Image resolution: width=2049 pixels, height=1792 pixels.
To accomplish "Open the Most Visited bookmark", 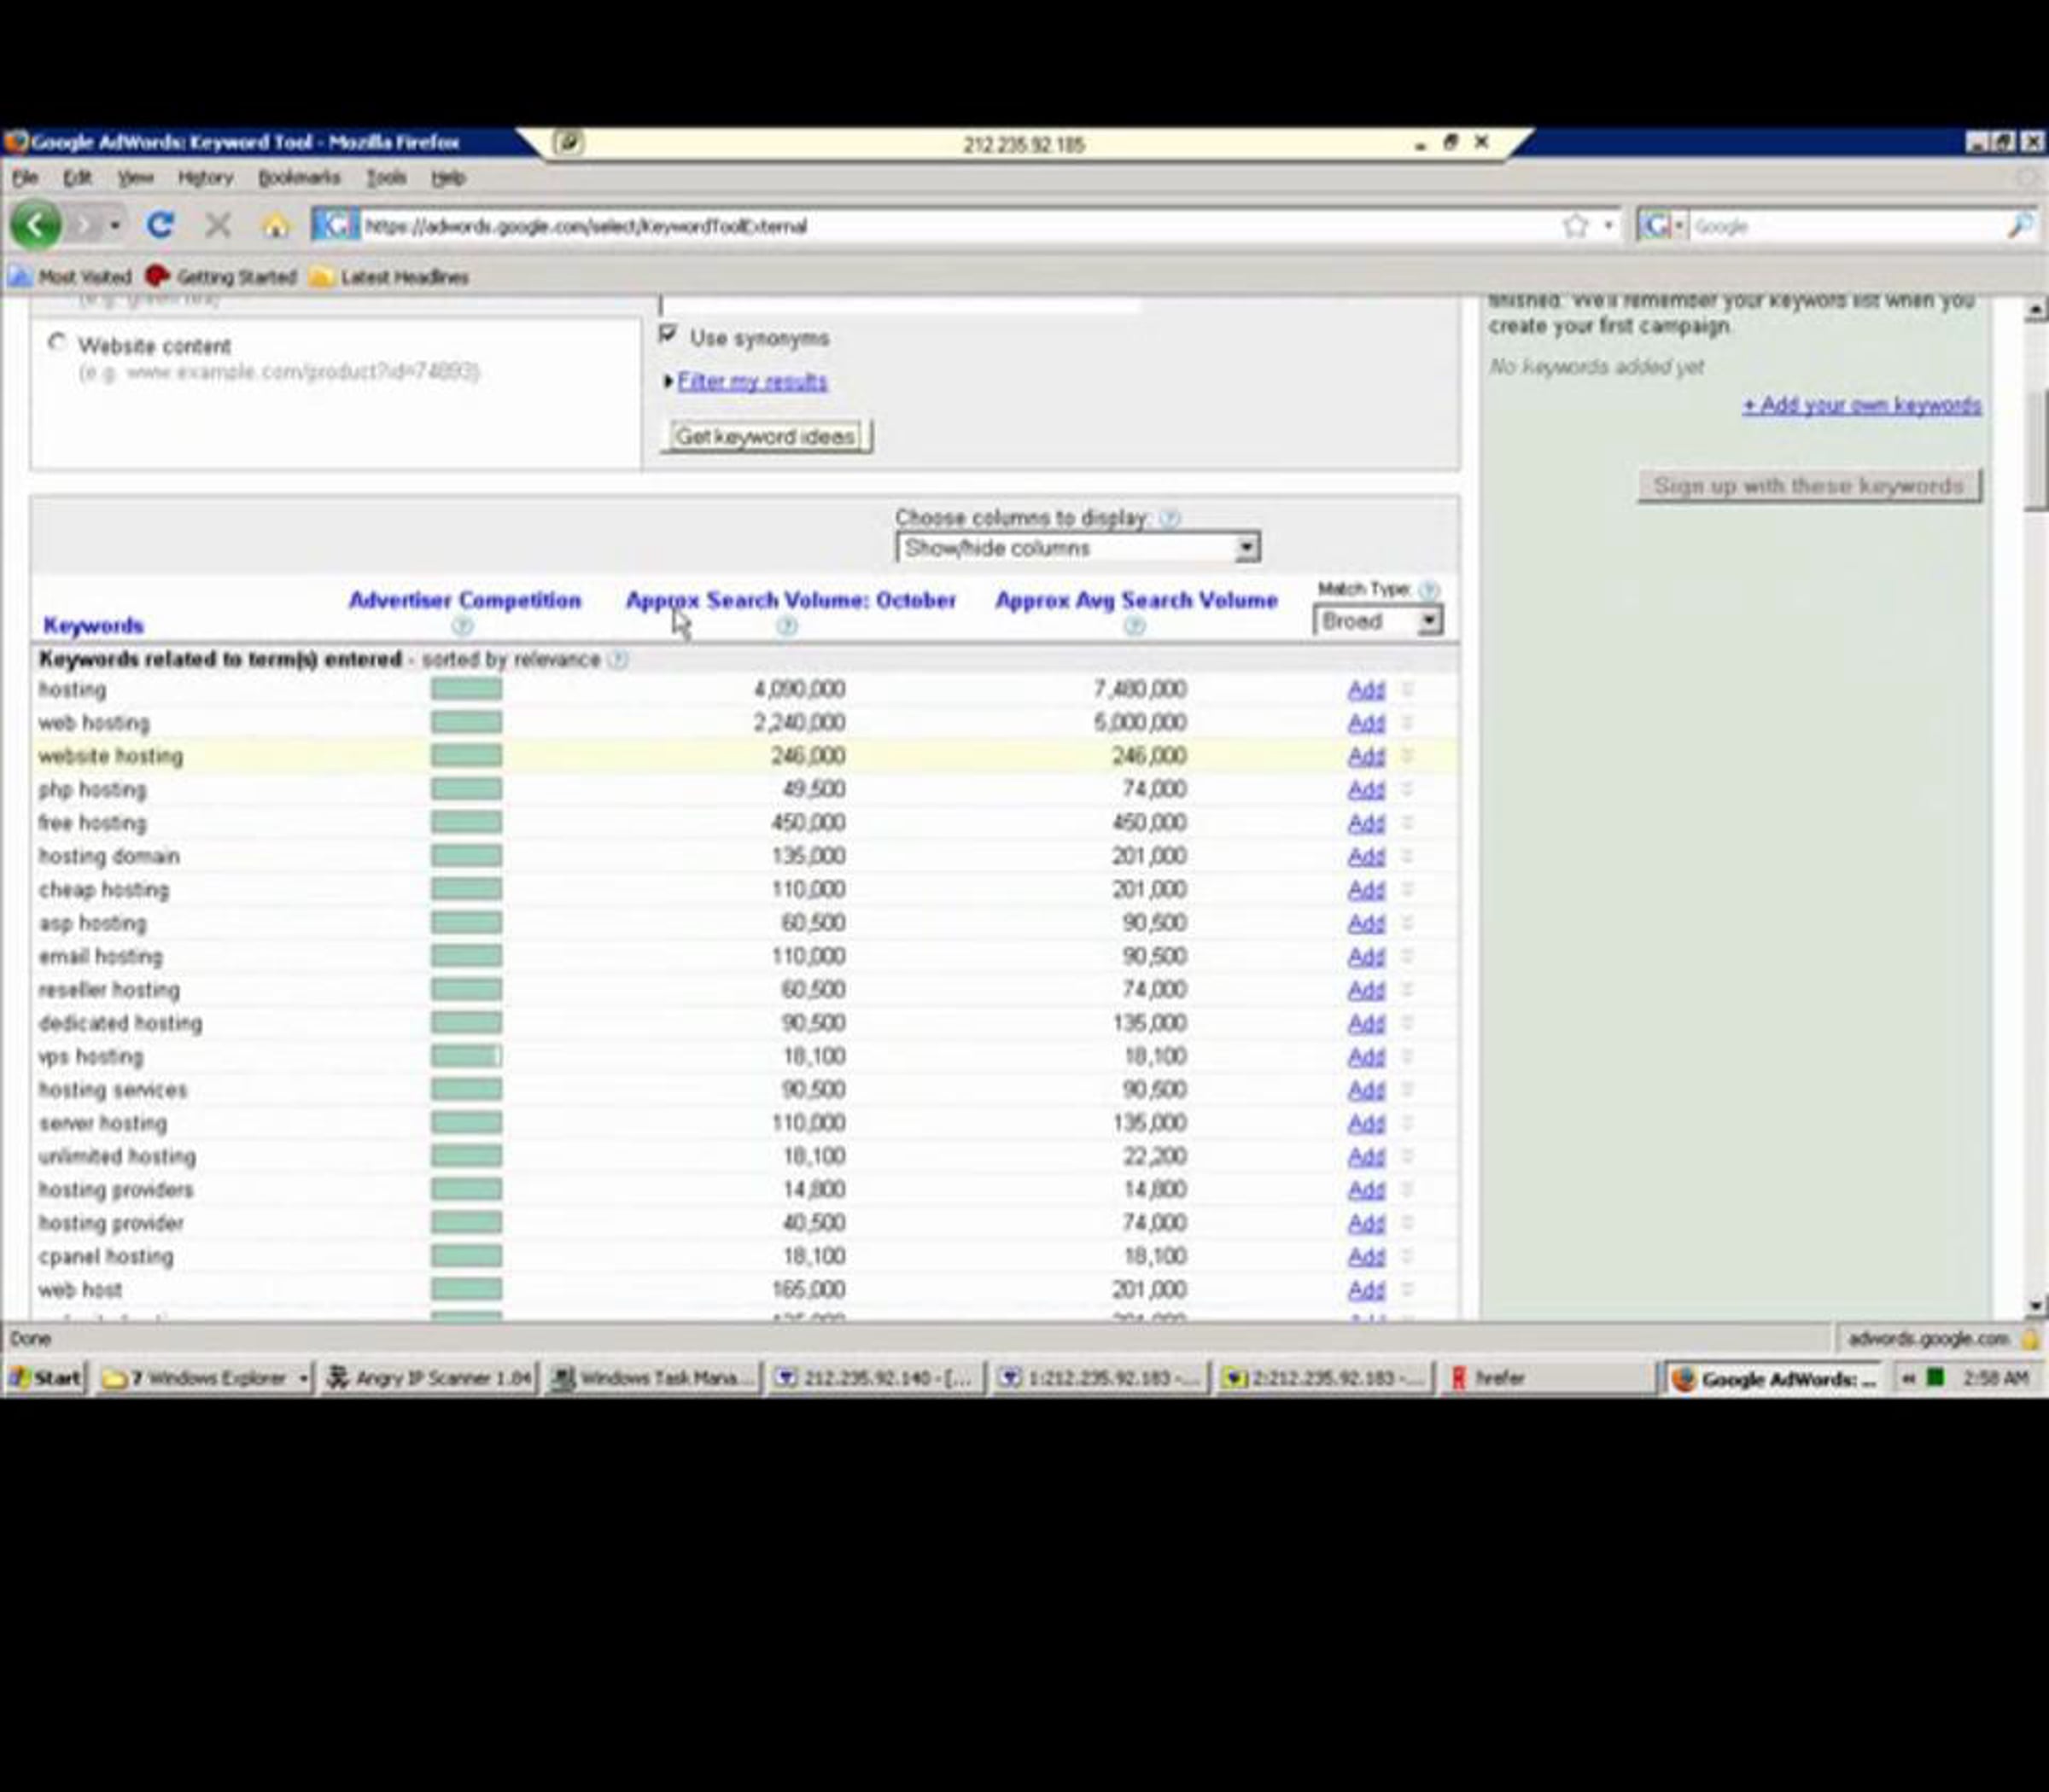I will [x=70, y=277].
